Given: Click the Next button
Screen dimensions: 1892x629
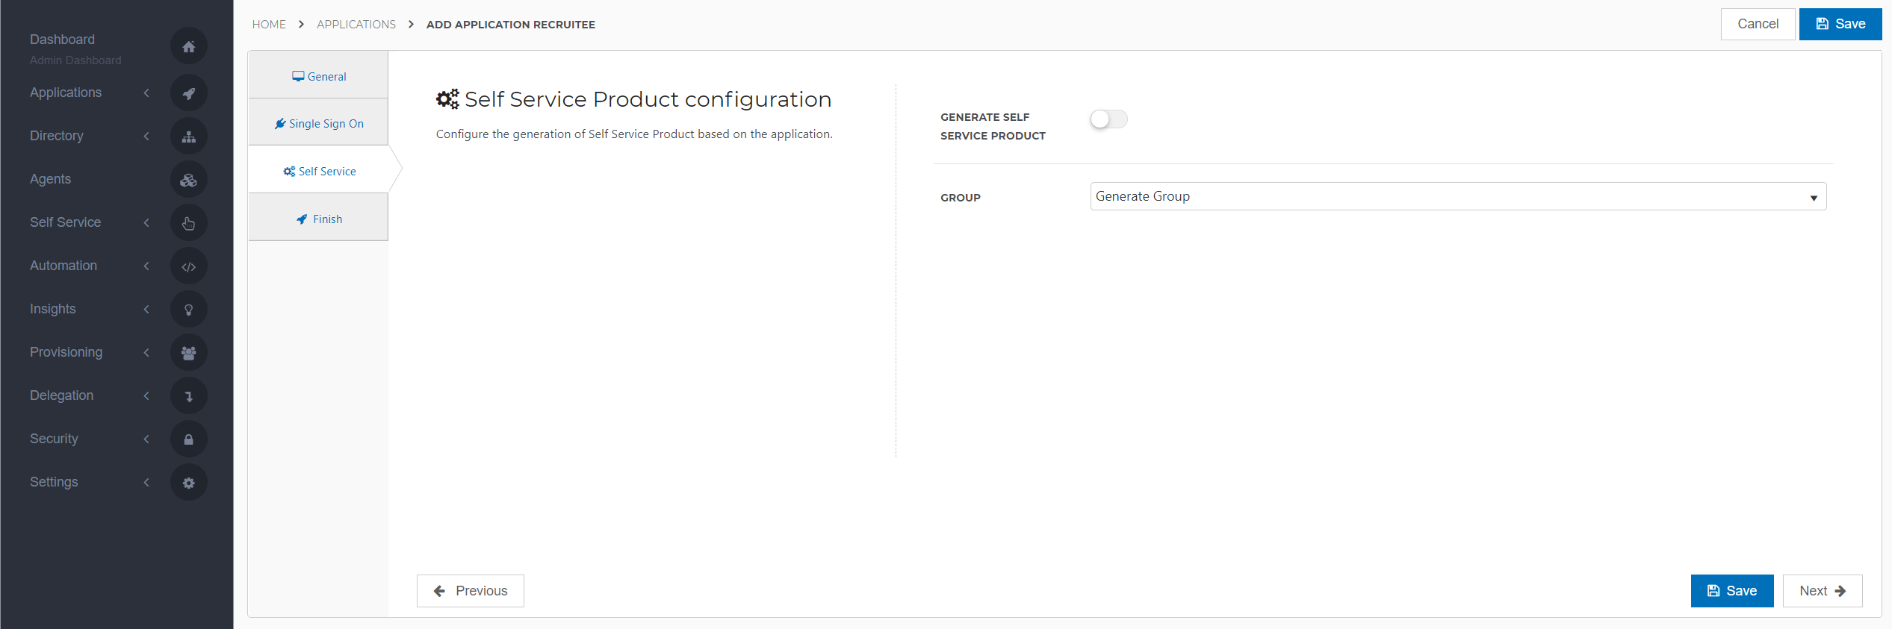Looking at the screenshot, I should pos(1822,591).
